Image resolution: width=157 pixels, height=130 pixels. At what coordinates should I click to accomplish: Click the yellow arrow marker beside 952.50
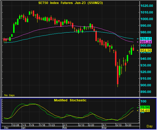[138, 50]
